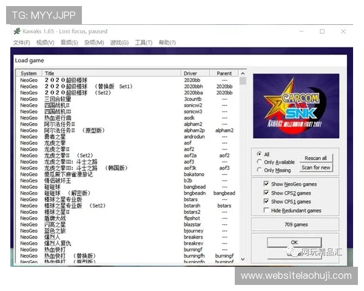Viewport: 364px width, 291px height.
Task: Select the game row with driver breakrev
Action: (x=127, y=243)
